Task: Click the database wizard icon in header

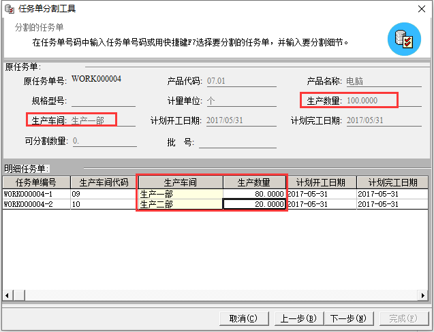Action: click(x=404, y=39)
